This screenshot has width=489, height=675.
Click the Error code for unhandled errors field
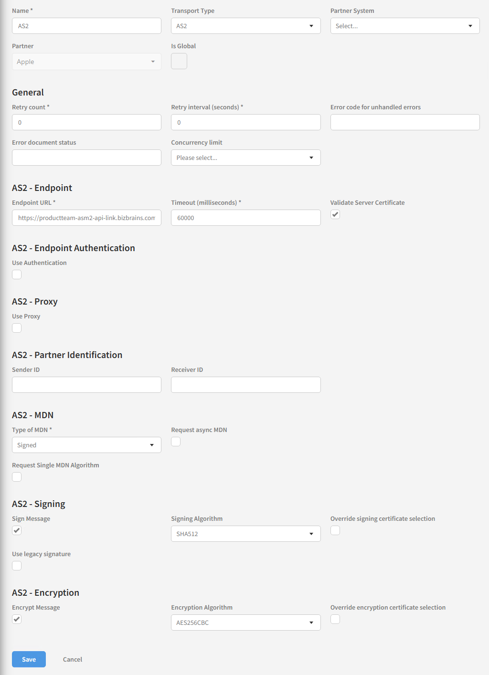(x=405, y=122)
